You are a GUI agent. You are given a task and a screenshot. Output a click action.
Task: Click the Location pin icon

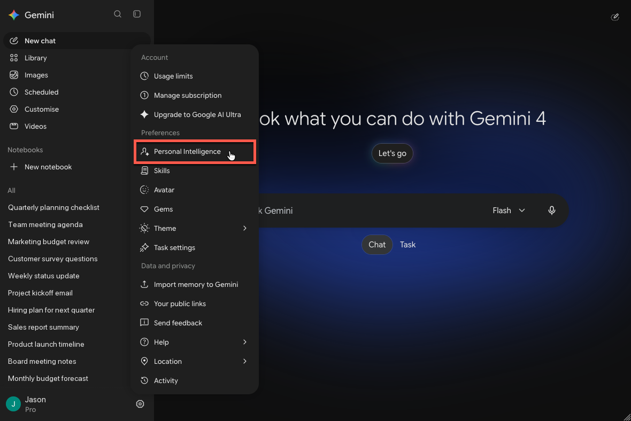(144, 361)
